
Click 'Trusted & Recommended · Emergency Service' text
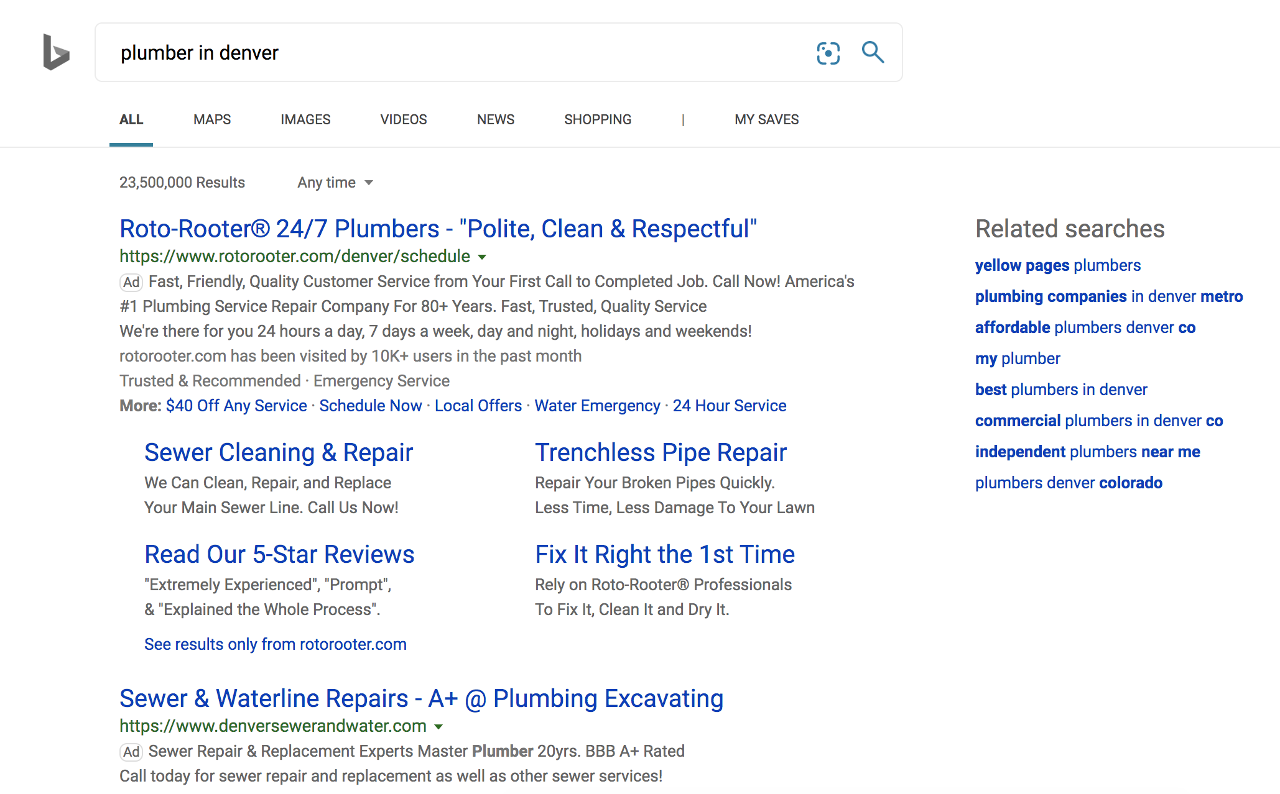(x=284, y=381)
